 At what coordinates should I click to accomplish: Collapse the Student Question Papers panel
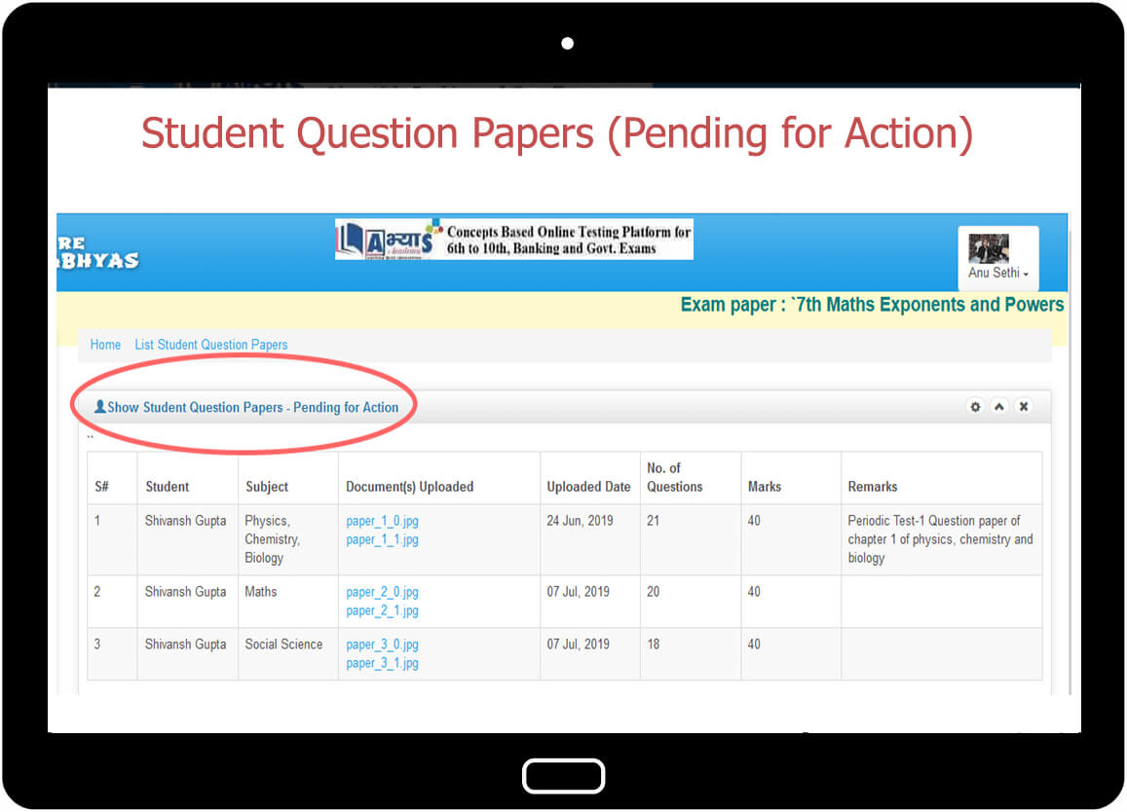(999, 407)
